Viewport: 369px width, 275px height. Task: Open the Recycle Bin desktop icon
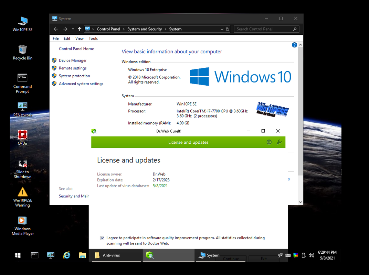coord(23,52)
